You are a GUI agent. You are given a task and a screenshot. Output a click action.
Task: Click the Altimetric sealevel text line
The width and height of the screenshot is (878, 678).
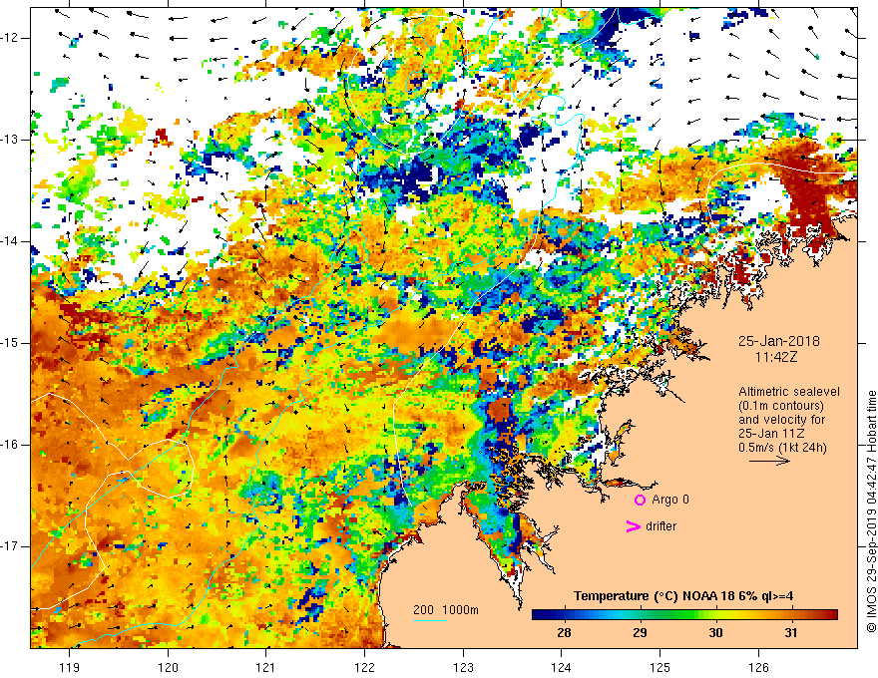tap(788, 392)
